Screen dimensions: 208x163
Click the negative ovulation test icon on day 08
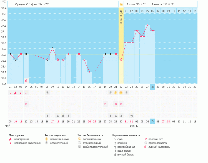(47, 93)
